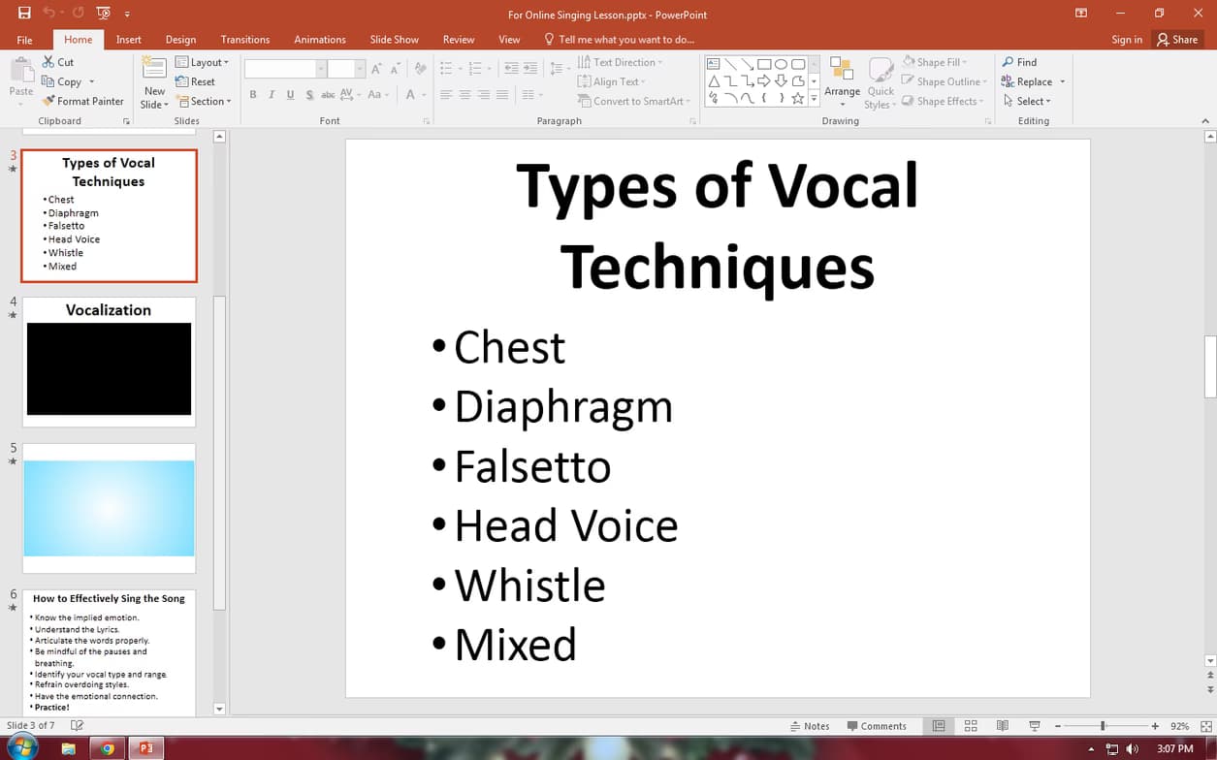Fit slide to current window
This screenshot has height=760, width=1217.
pyautogui.click(x=1206, y=725)
